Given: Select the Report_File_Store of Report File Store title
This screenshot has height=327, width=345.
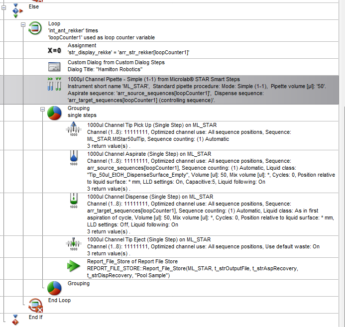Looking at the screenshot, I should click(132, 261).
